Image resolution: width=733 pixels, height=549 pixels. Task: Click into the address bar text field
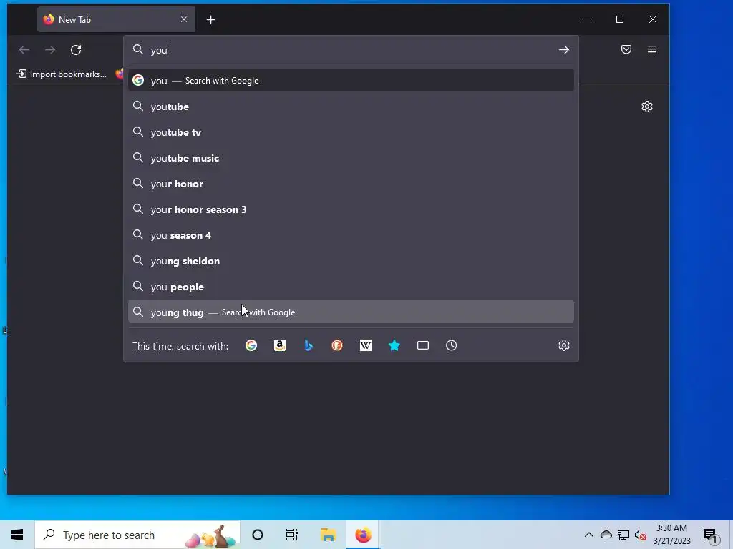[351, 49]
